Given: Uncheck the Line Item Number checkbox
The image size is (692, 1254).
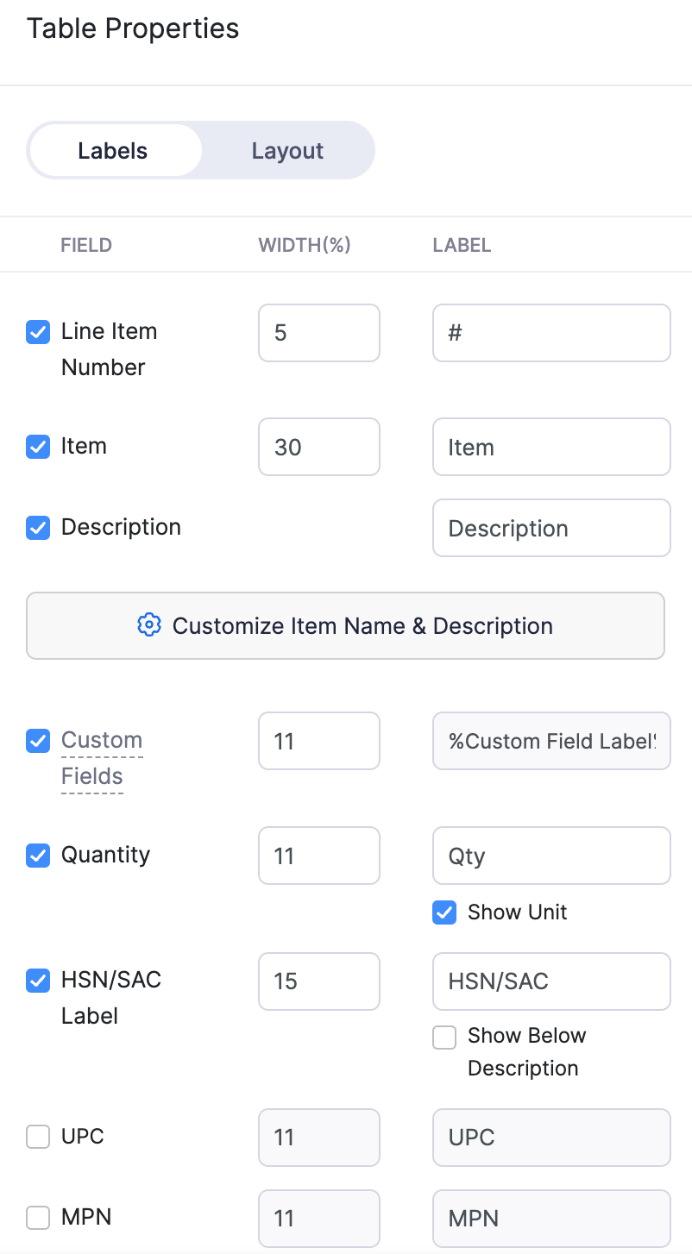Looking at the screenshot, I should (38, 332).
